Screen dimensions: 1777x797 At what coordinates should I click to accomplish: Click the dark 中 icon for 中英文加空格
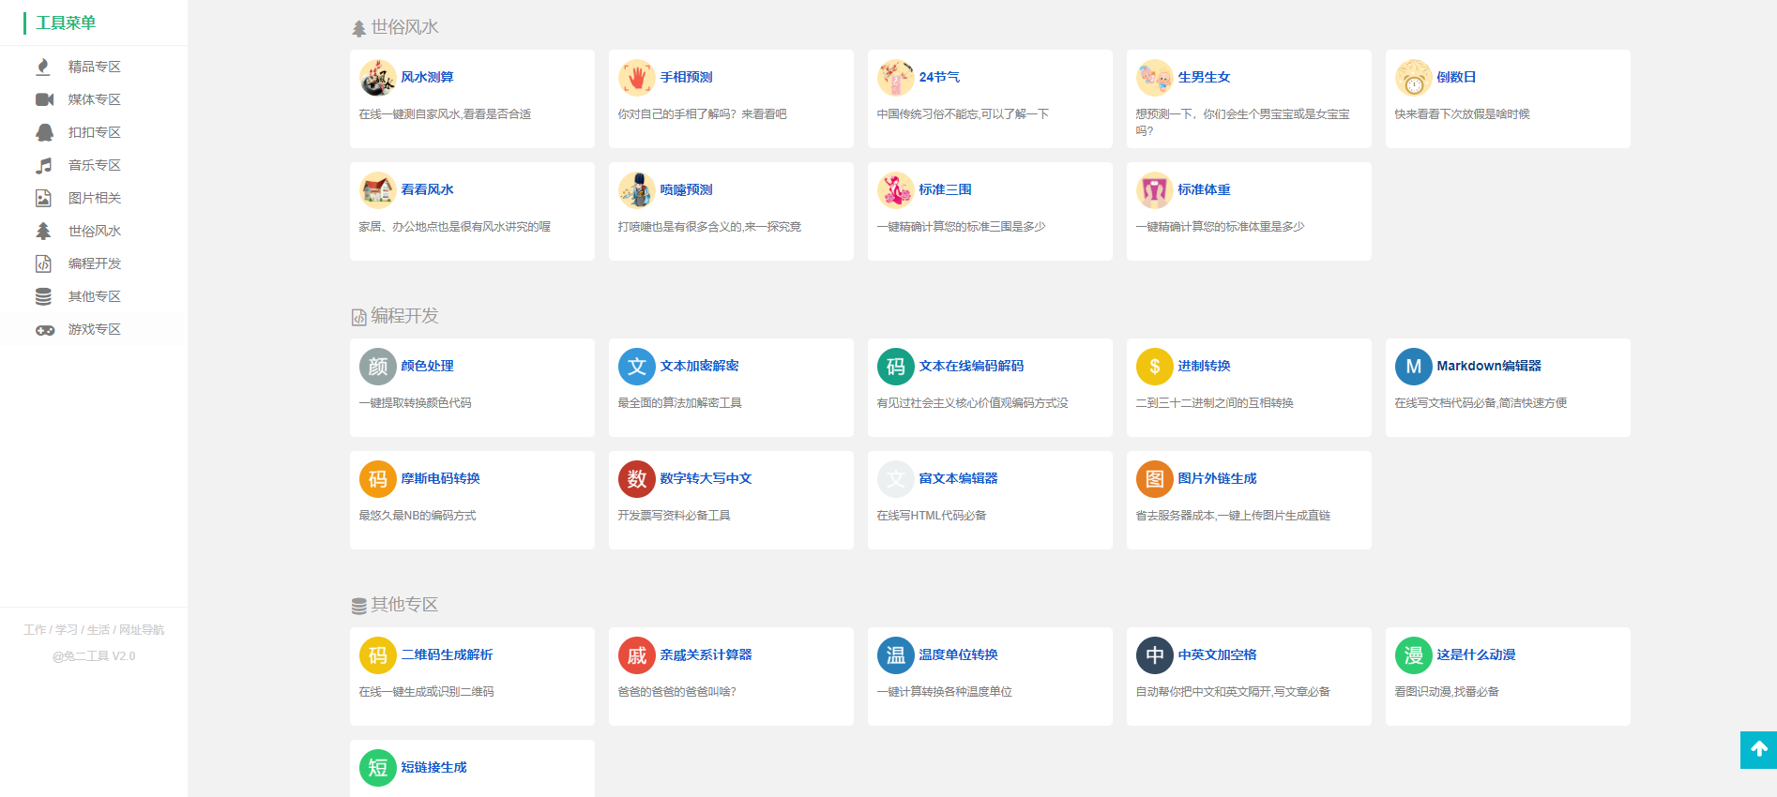1155,655
